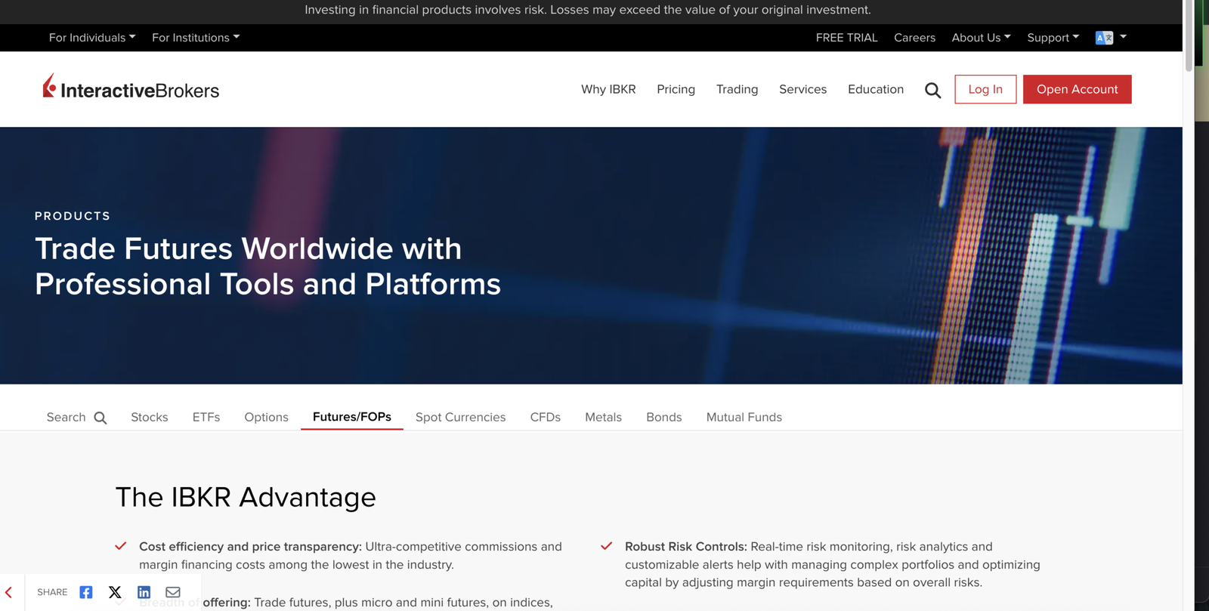Collapse the share bar with red chevron
1209x611 pixels.
[x=9, y=592]
